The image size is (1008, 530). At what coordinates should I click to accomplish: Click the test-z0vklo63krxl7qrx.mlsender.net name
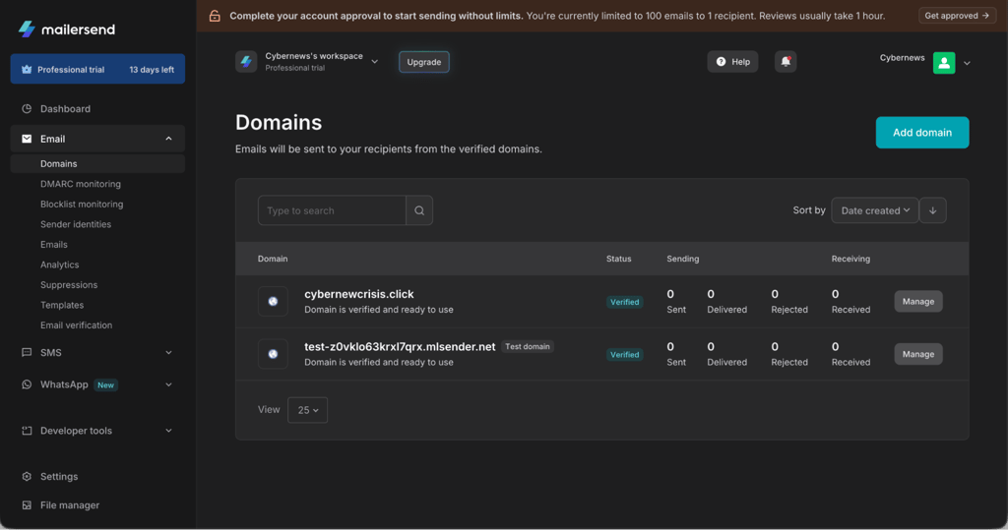[400, 346]
